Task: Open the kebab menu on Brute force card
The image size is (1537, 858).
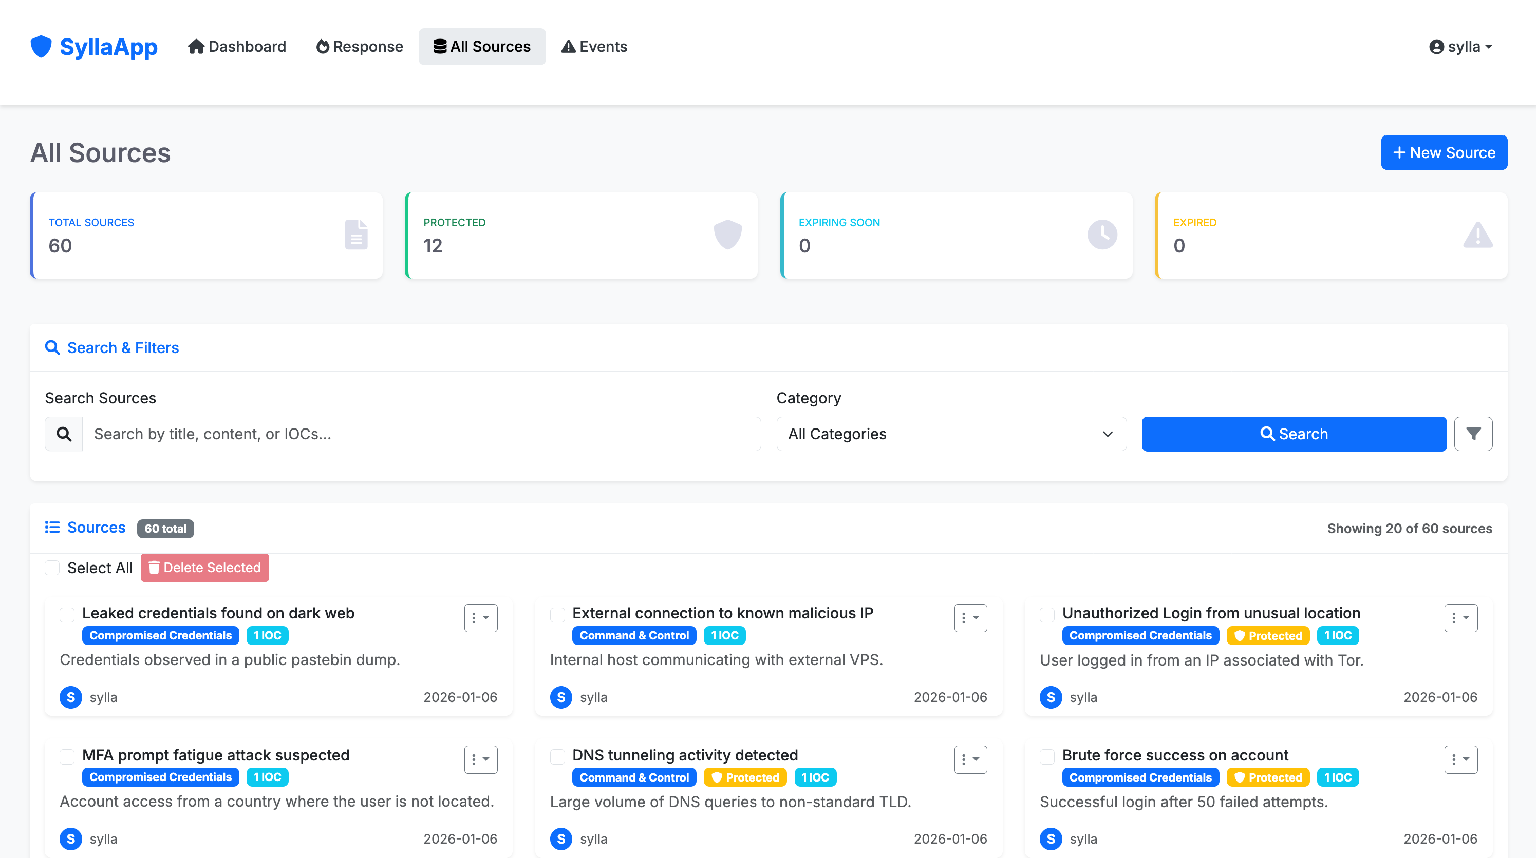Action: click(1460, 759)
